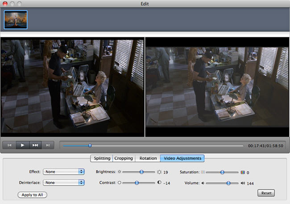Click the Saturation slider handle
Screen dimensions: 290x204
[222, 172]
